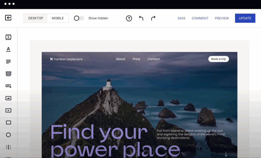Select the circle shape tool
261x158 pixels.
pos(8,135)
